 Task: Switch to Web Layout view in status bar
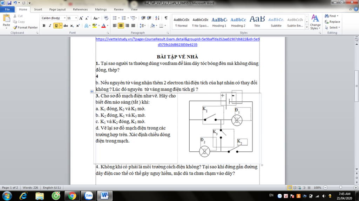[299, 188]
